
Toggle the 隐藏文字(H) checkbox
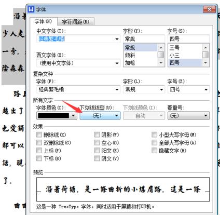(x=154, y=150)
